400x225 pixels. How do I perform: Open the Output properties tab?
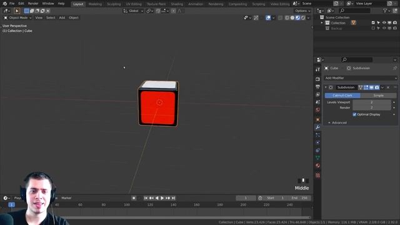pos(317,87)
